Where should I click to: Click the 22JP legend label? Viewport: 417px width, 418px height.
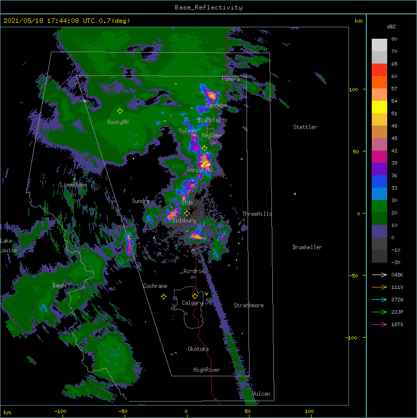point(397,312)
